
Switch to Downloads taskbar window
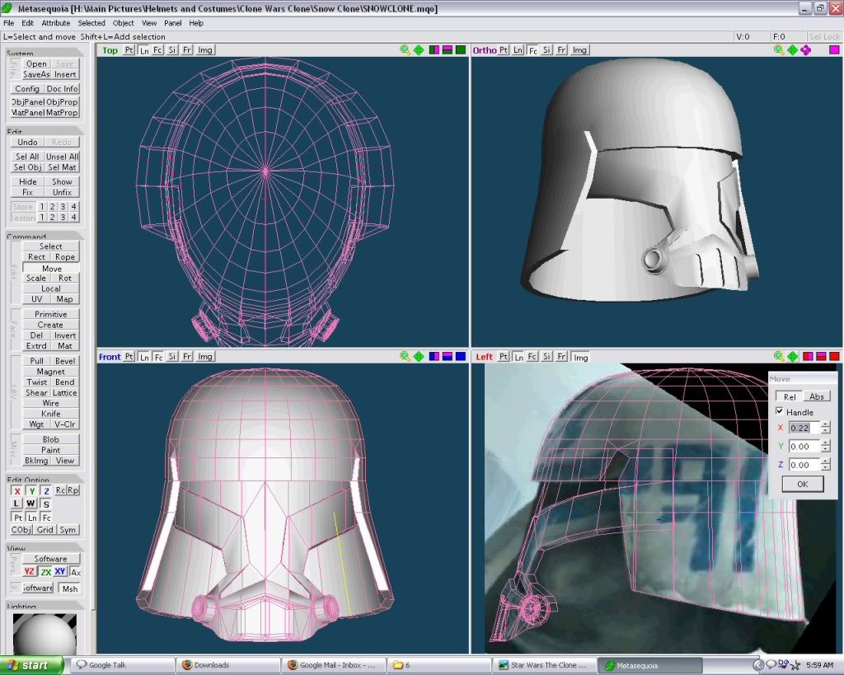pos(227,665)
